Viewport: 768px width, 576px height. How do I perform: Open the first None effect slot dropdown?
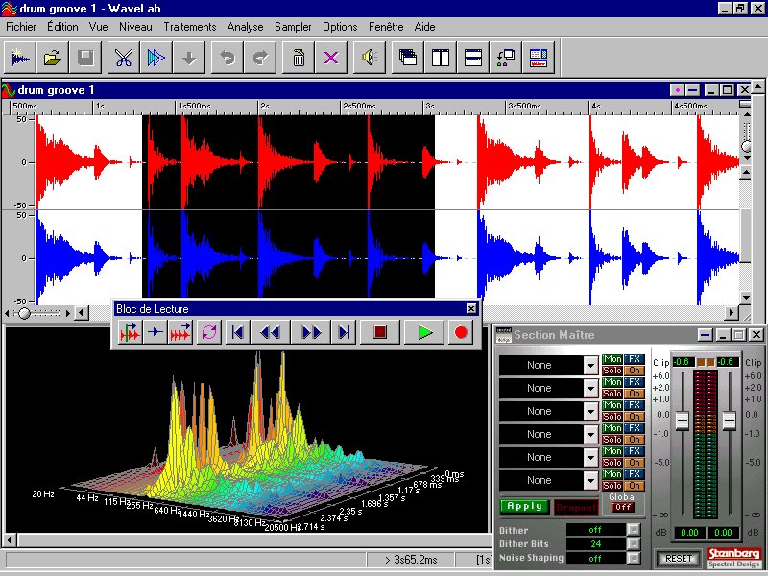(x=590, y=366)
